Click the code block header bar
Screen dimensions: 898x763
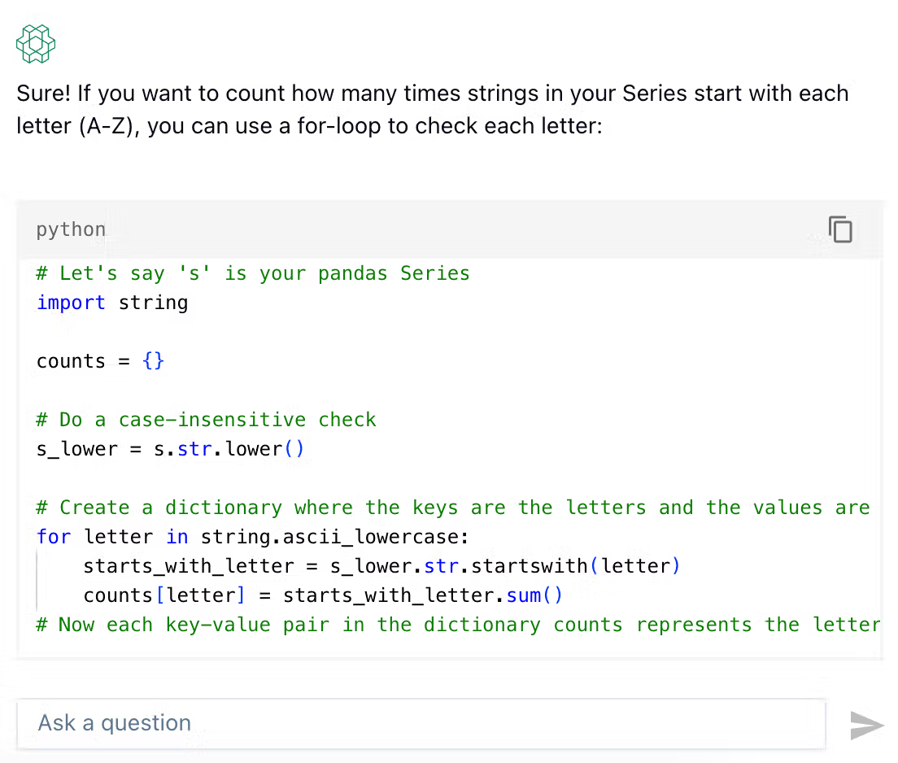click(450, 229)
